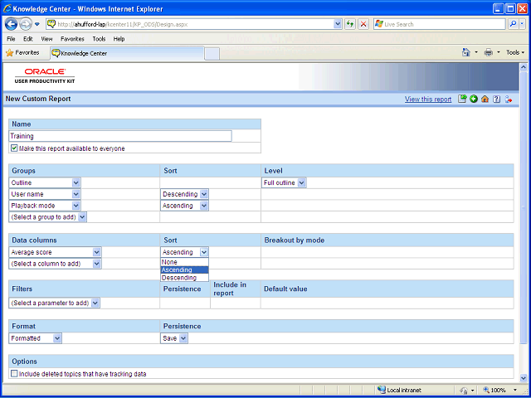531x398 pixels.
Task: Open the View menu
Action: (x=46, y=39)
